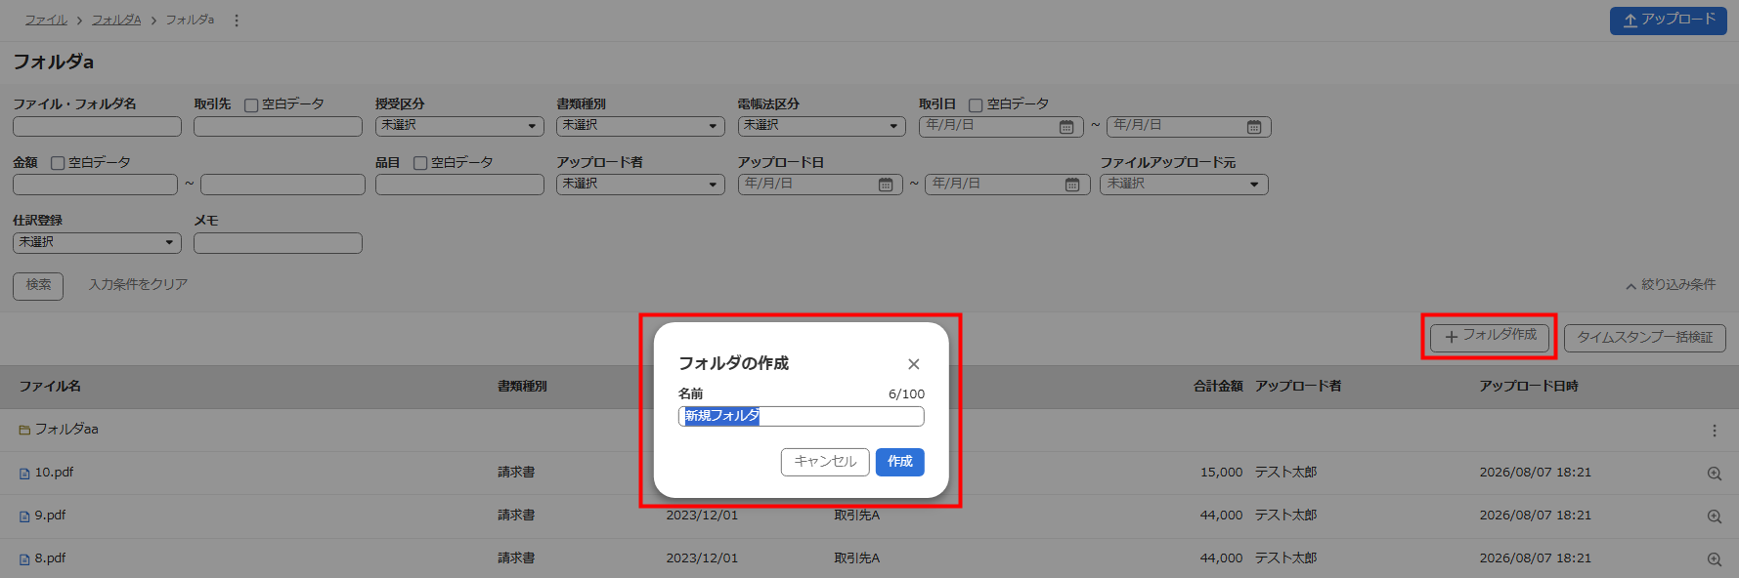Image resolution: width=1739 pixels, height=578 pixels.
Task: Toggle the 取引日 空白データ checkbox
Action: coord(976,105)
